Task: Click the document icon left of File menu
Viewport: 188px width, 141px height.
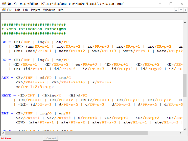Action: click(3, 10)
